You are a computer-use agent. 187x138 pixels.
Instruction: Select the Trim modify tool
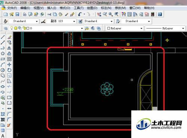pos(9,87)
